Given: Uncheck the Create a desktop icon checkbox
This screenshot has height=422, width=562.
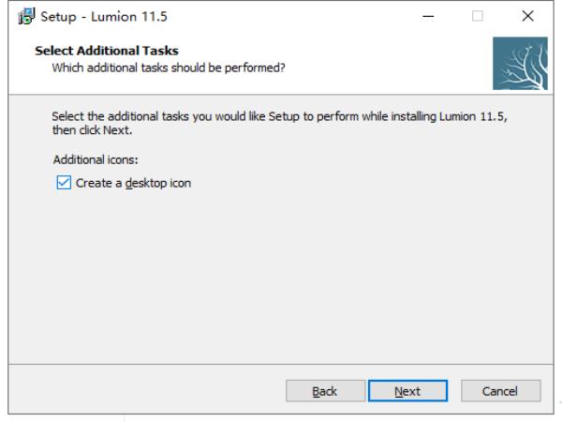Looking at the screenshot, I should 64,183.
